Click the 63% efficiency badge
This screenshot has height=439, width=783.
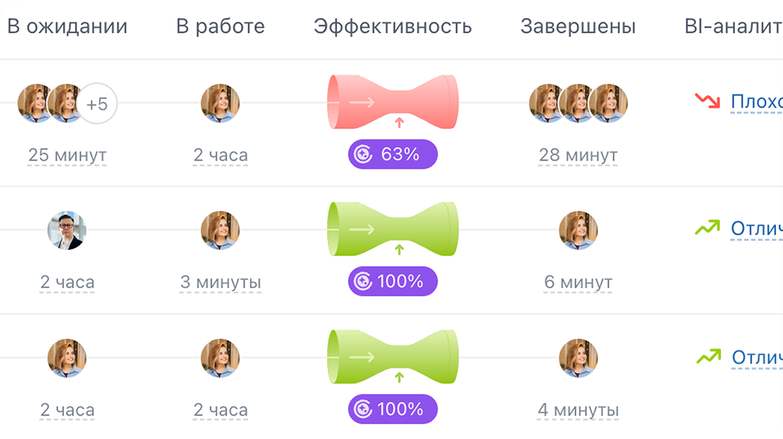[x=393, y=154]
